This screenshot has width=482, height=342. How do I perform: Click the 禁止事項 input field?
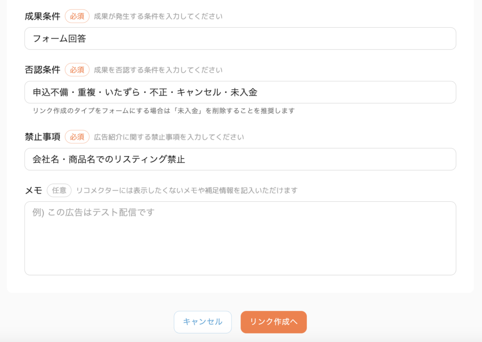(240, 159)
